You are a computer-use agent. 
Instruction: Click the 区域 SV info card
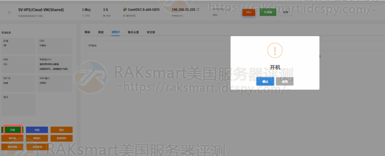tap(19, 46)
